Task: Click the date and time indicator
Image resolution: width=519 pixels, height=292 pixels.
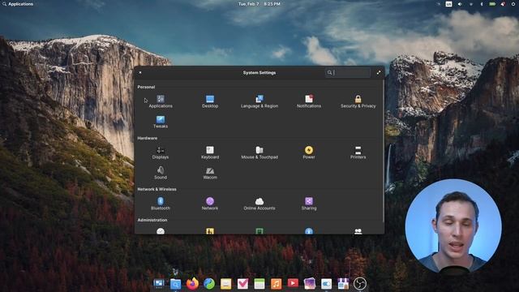Action: tap(259, 4)
